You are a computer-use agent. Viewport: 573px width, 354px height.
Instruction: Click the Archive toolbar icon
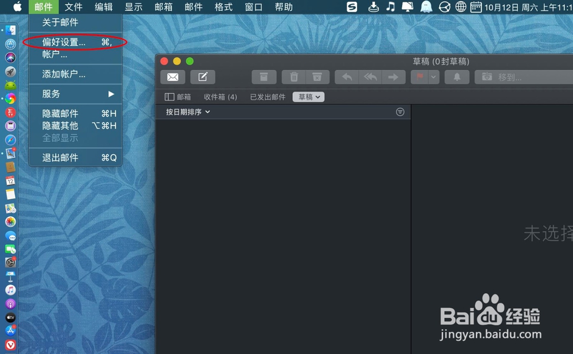coord(264,77)
